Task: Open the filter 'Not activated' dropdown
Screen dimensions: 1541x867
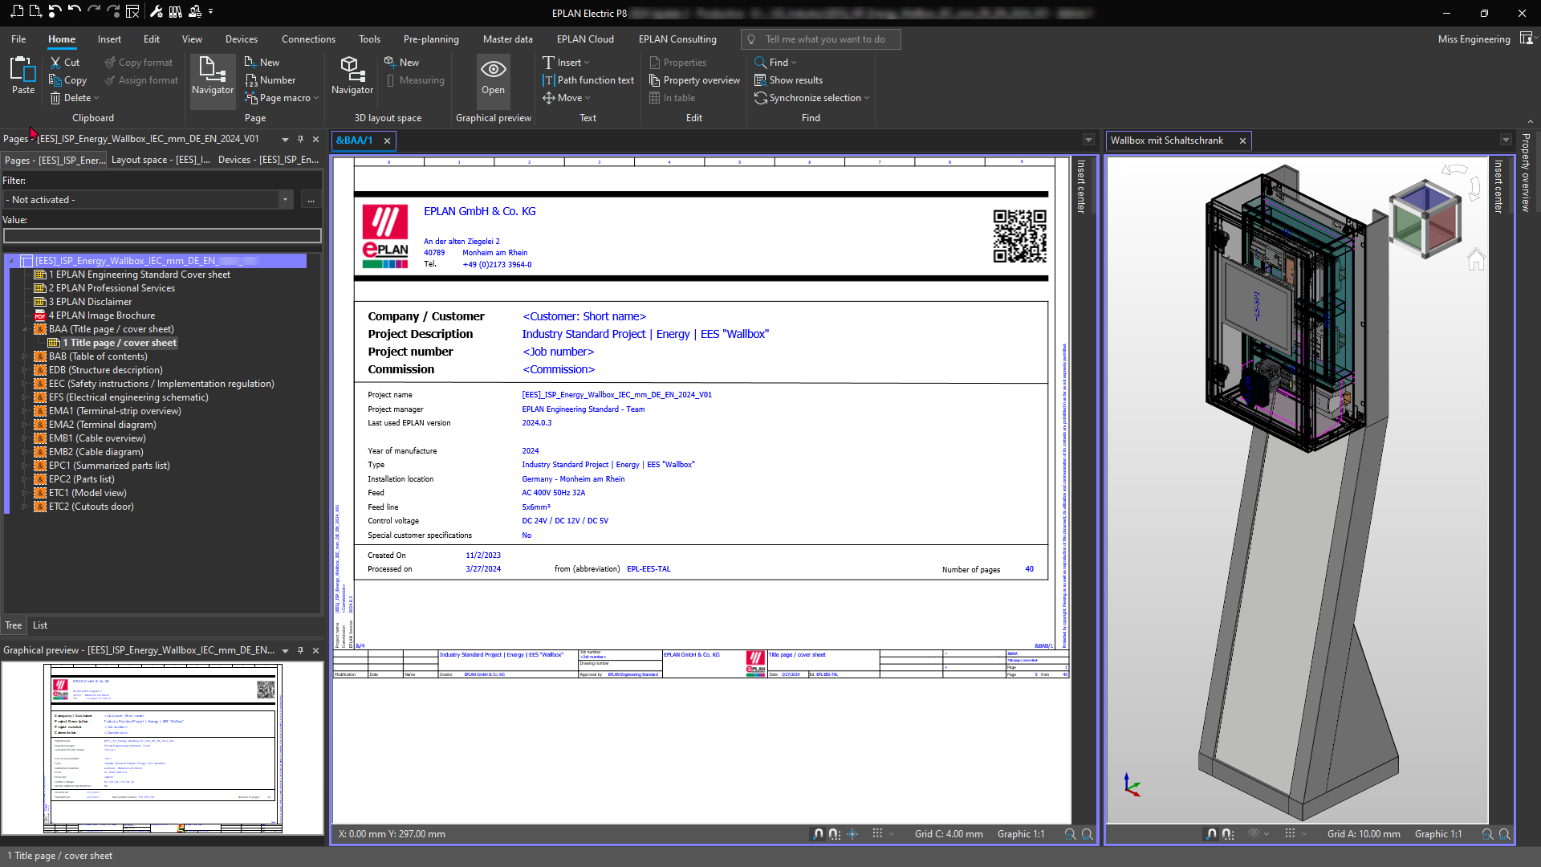Action: click(285, 200)
